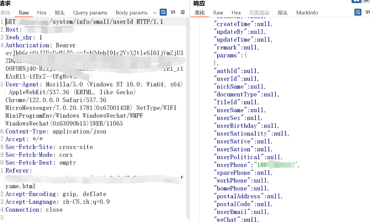Open the request Body params tab
370x222 pixels.
pos(131,13)
